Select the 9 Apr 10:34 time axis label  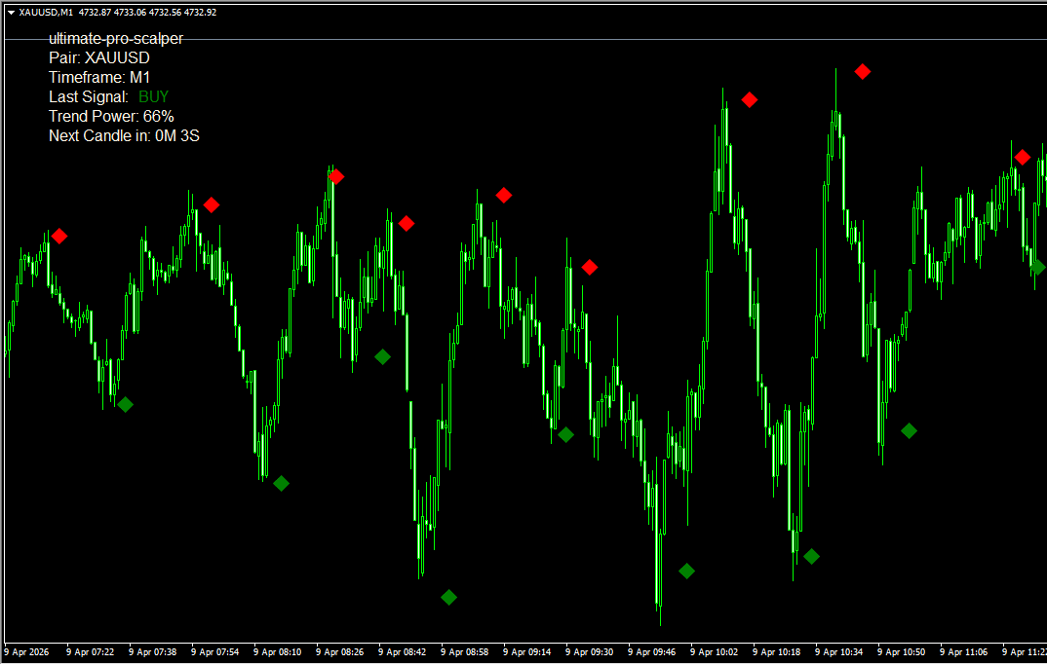[x=840, y=651]
